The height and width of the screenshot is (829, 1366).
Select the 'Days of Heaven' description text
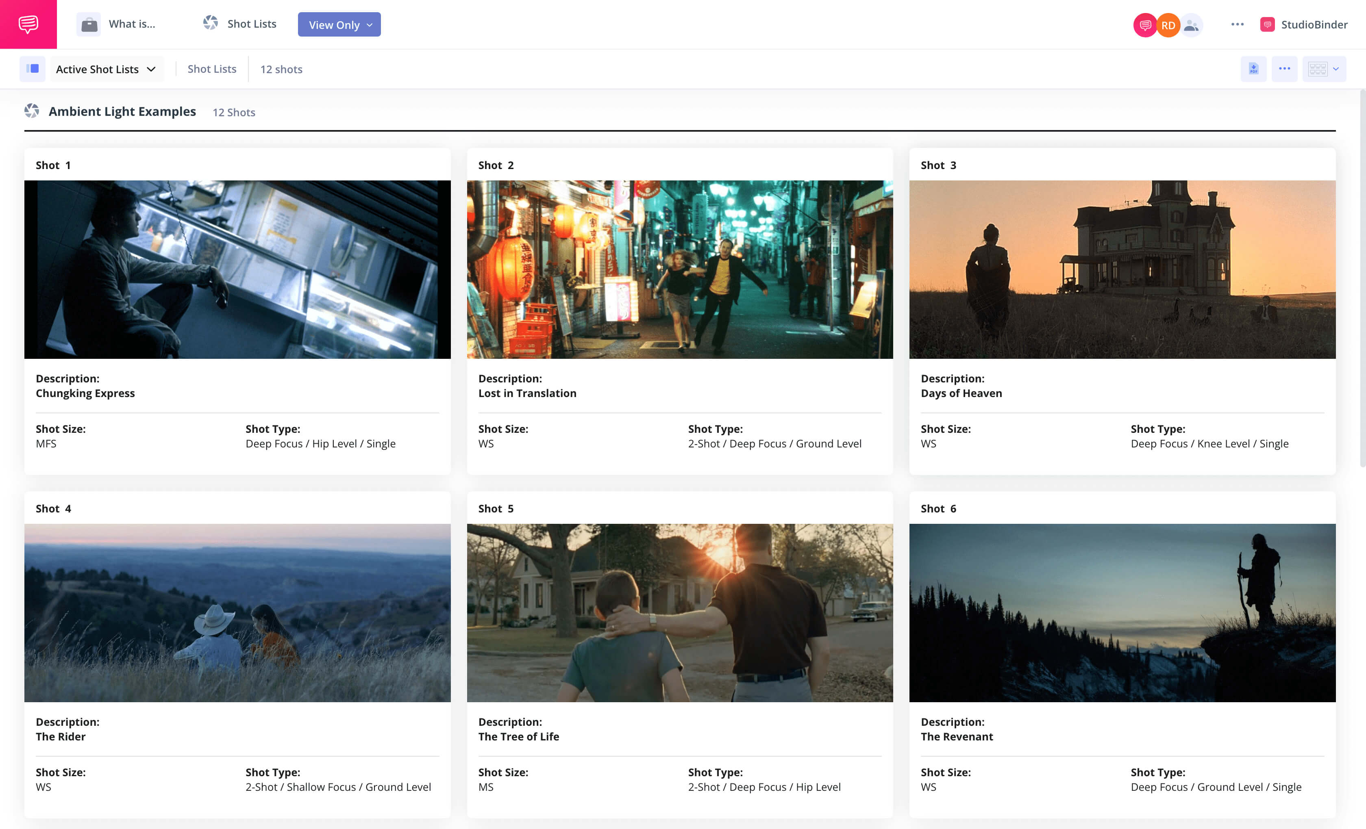pos(961,393)
